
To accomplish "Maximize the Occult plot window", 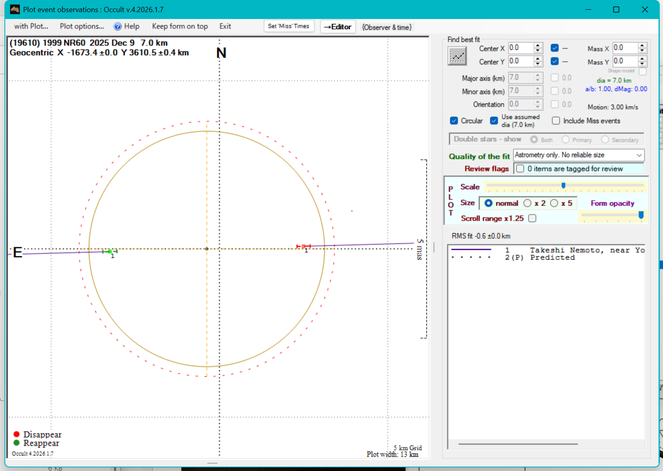I will (616, 9).
